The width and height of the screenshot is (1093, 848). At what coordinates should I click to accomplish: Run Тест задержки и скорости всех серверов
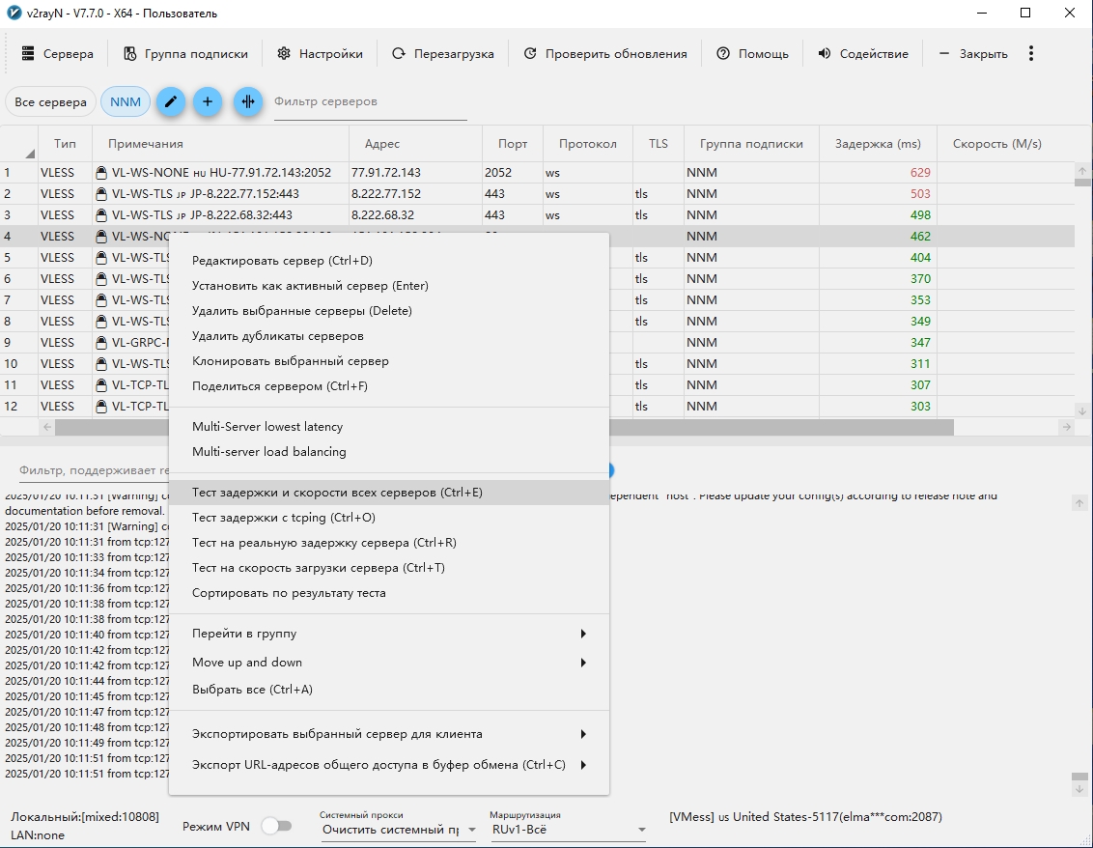click(x=389, y=493)
